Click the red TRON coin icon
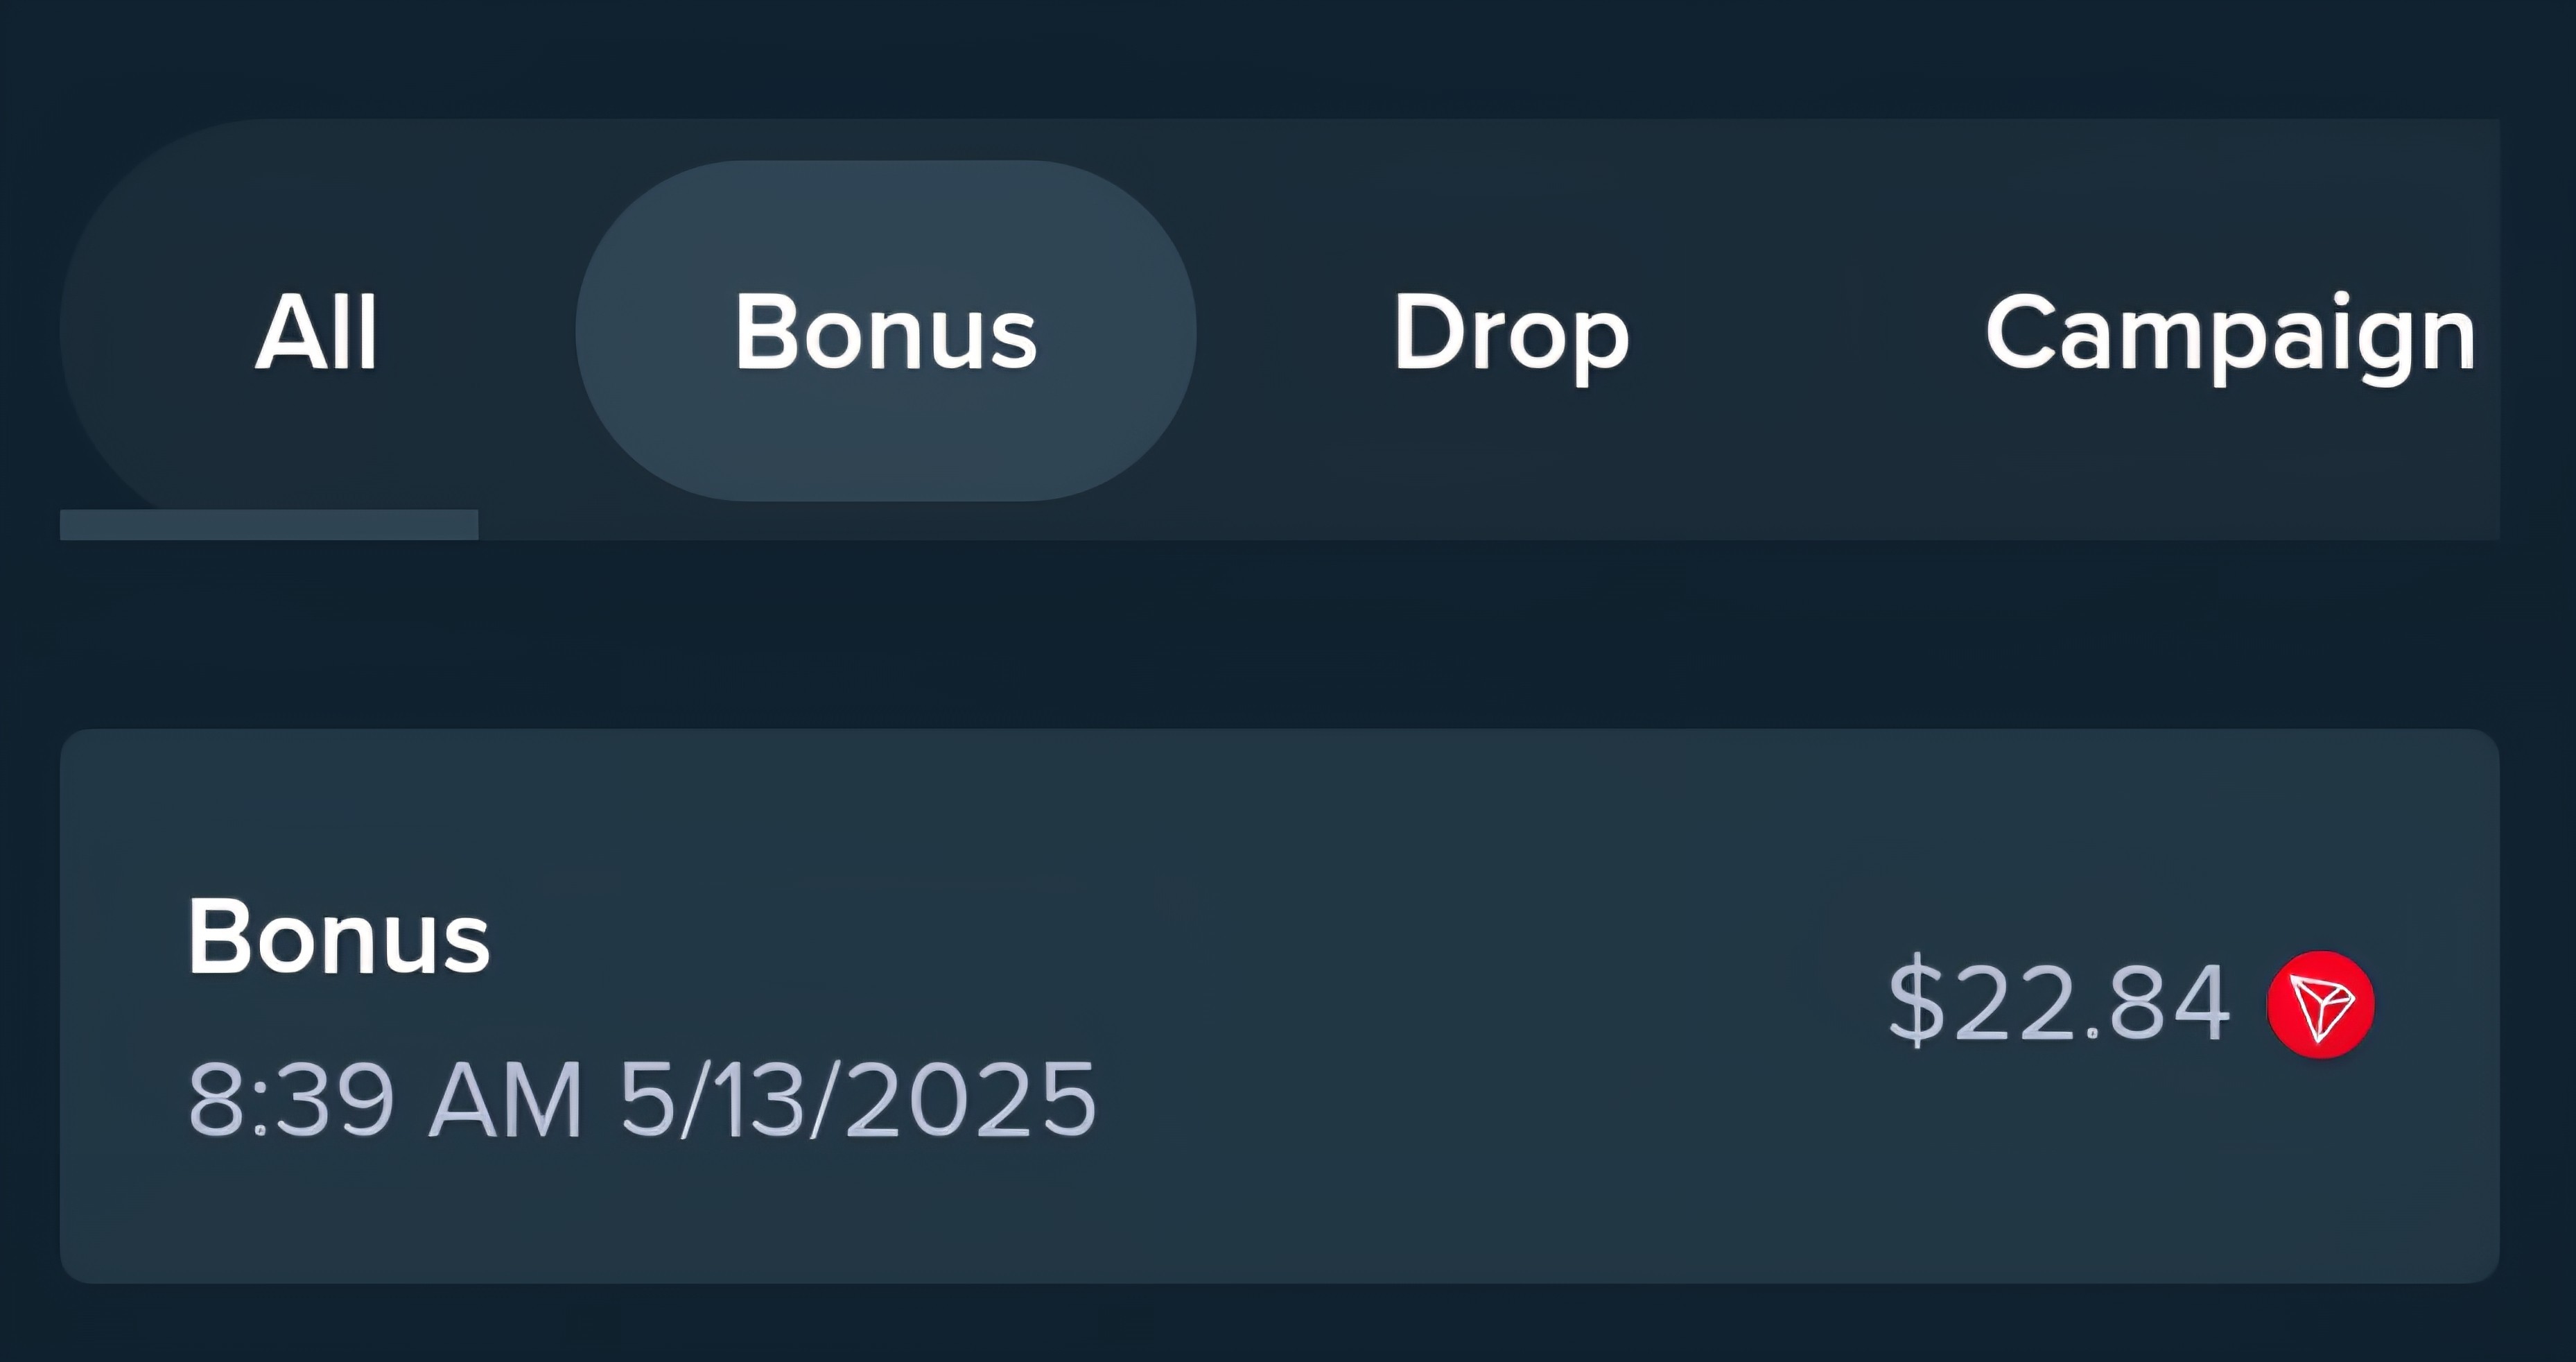The width and height of the screenshot is (2576, 1362). click(x=2320, y=1005)
